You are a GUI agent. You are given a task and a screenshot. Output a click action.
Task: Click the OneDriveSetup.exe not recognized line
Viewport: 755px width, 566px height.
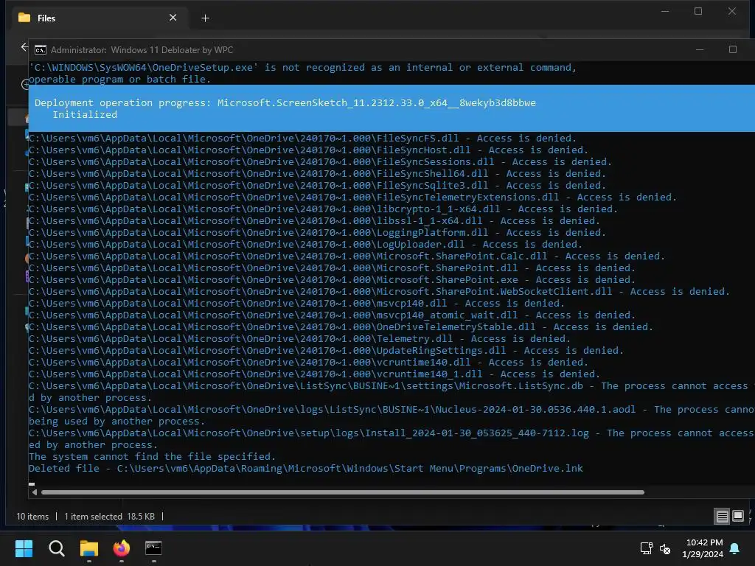point(302,68)
